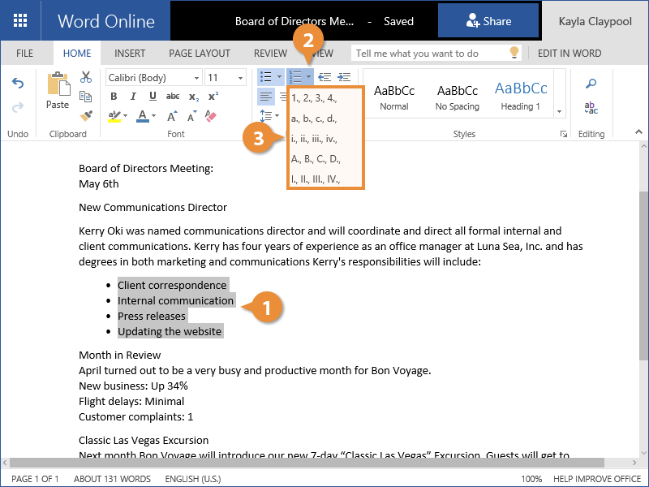Toggle Underline formatting
The width and height of the screenshot is (649, 487).
(153, 97)
